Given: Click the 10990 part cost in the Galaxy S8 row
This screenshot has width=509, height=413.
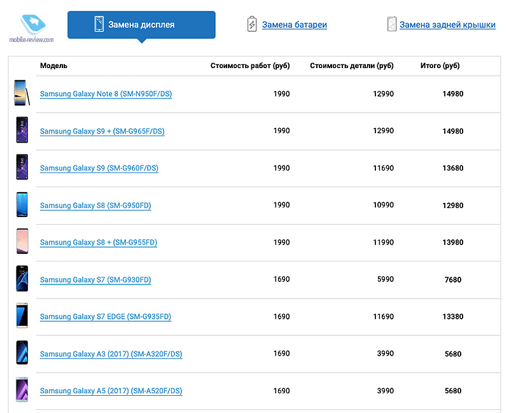Looking at the screenshot, I should click(384, 205).
